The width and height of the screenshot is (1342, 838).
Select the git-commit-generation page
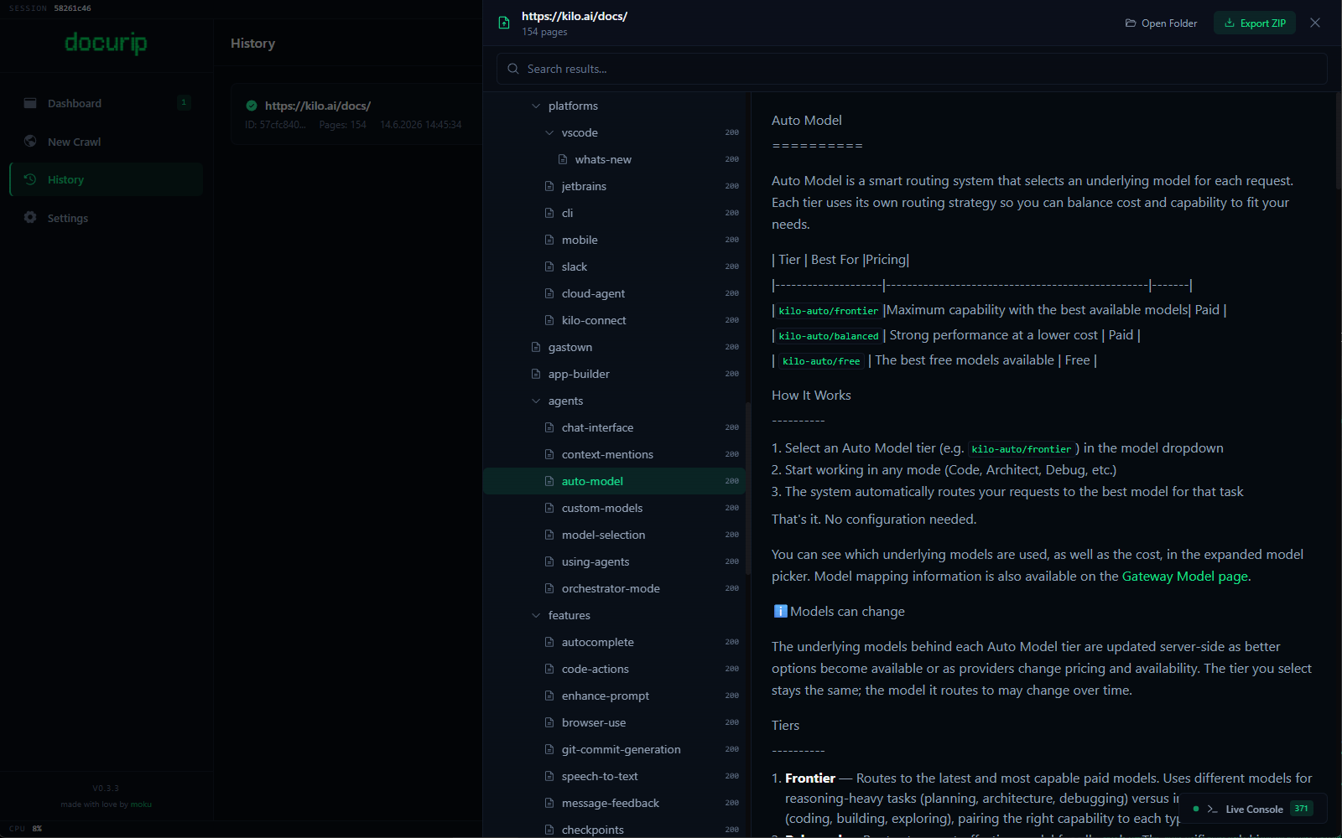point(615,749)
